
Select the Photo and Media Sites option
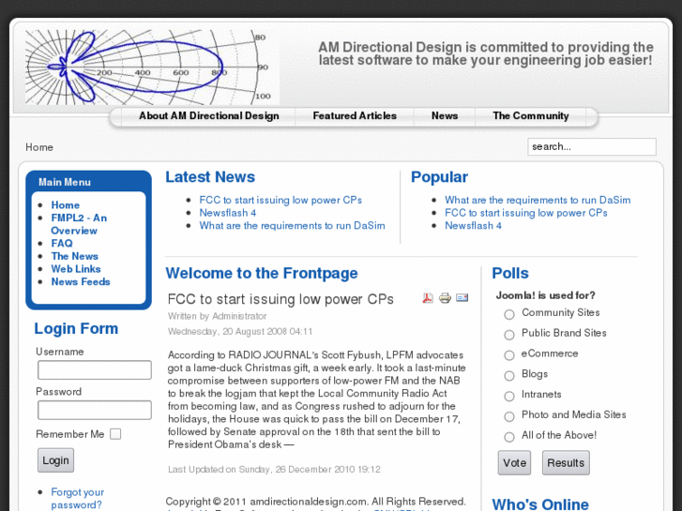[x=508, y=416]
